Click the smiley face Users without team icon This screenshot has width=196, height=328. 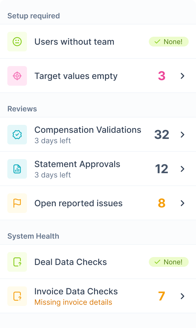[17, 42]
